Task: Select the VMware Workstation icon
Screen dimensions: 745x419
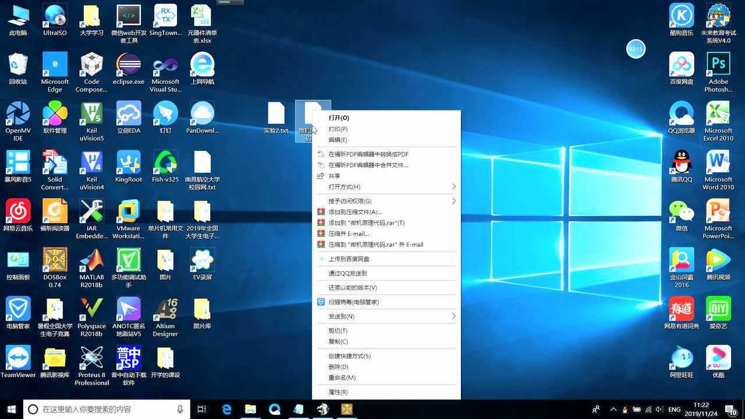Action: click(128, 211)
